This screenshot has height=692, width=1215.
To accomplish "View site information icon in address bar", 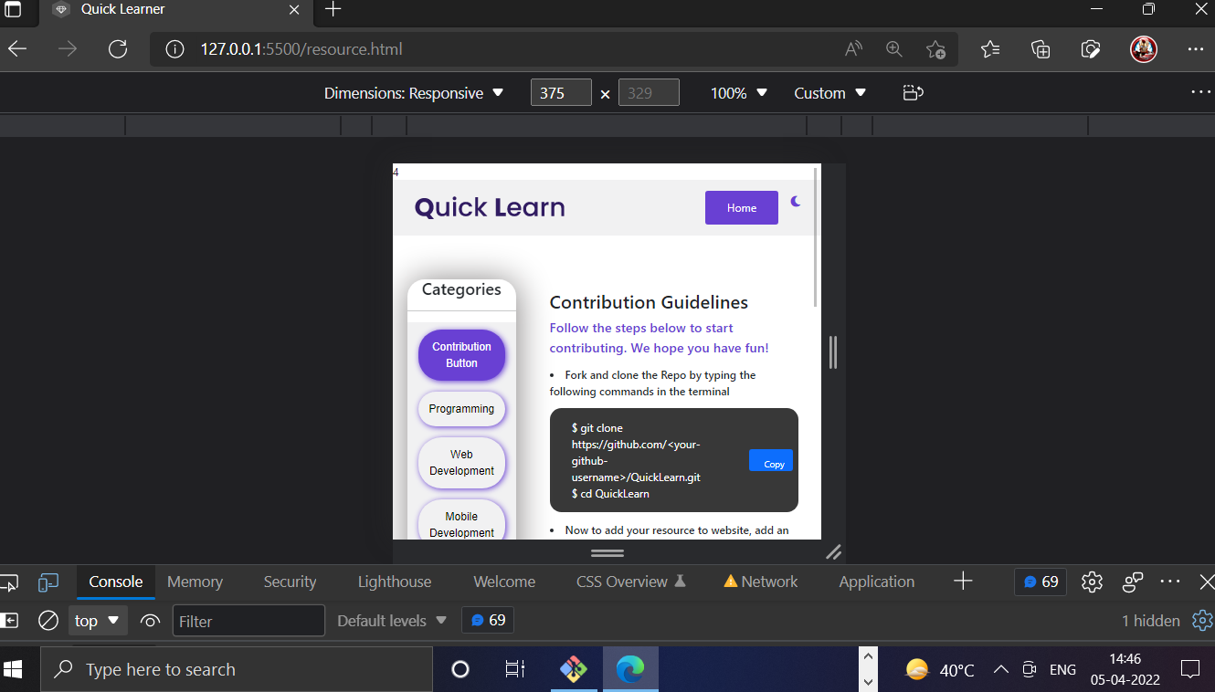I will pos(174,49).
